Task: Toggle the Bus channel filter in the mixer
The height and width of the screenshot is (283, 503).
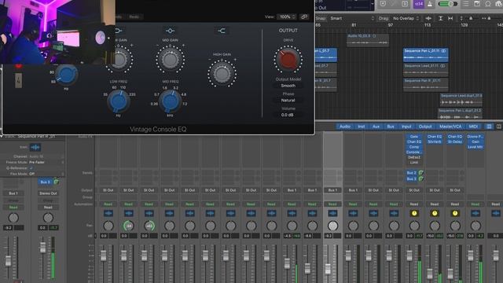Action: (391, 127)
